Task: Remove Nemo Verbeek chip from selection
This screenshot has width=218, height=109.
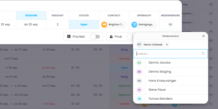Action: (167, 44)
